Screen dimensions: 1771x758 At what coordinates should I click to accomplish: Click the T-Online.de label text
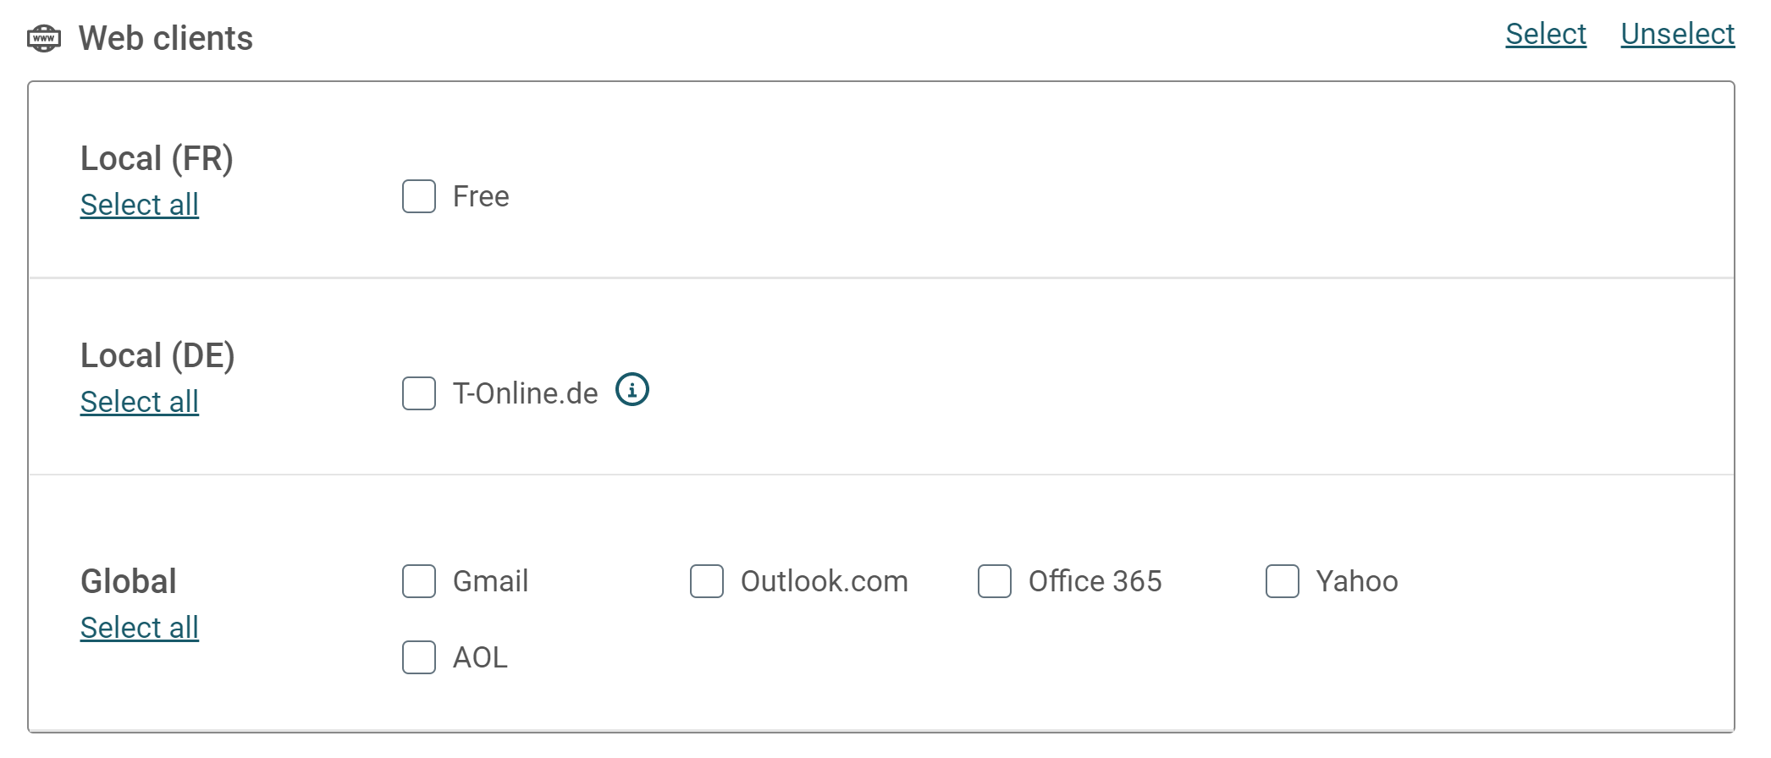(526, 393)
